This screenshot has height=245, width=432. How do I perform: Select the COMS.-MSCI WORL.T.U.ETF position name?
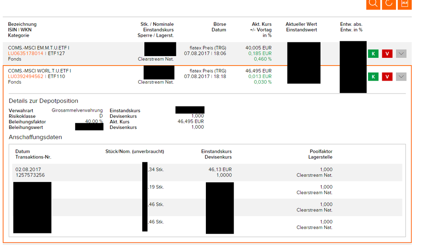(x=39, y=71)
